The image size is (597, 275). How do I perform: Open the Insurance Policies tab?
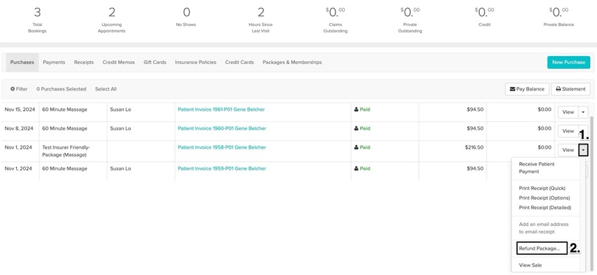[195, 62]
